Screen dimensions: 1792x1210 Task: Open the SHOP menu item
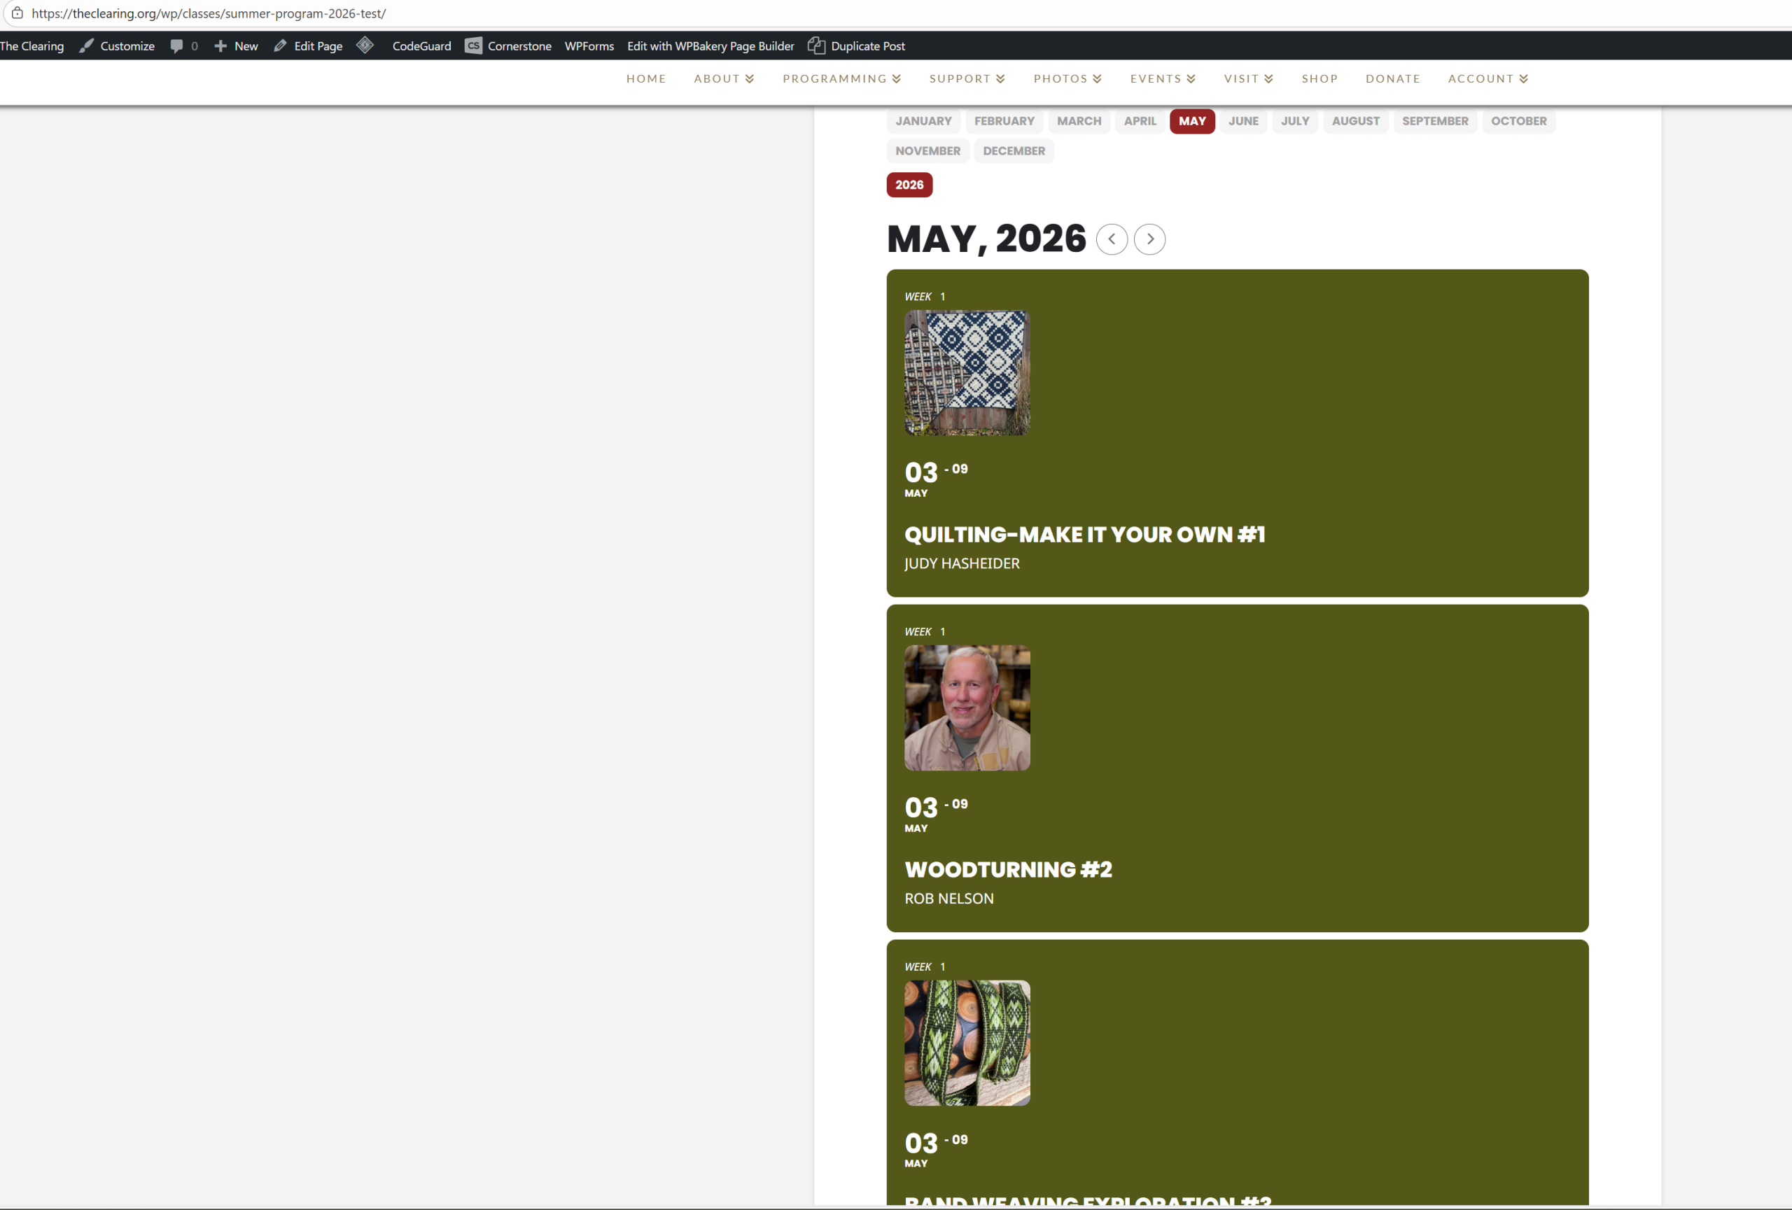tap(1319, 78)
